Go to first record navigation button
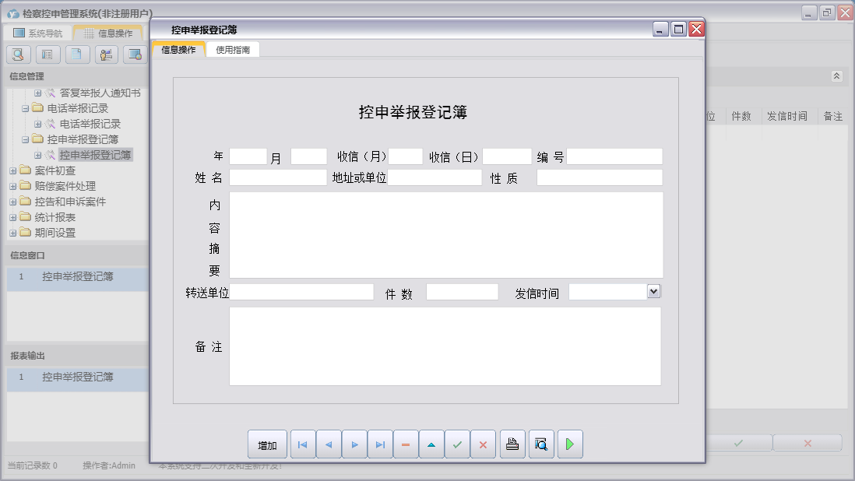The image size is (855, 481). point(303,444)
